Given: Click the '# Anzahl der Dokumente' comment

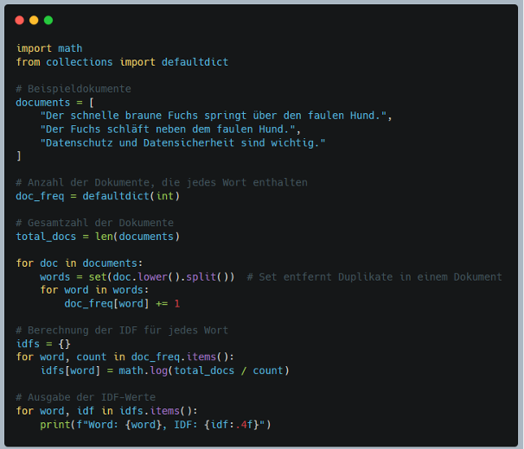Looking at the screenshot, I should click(x=162, y=182).
